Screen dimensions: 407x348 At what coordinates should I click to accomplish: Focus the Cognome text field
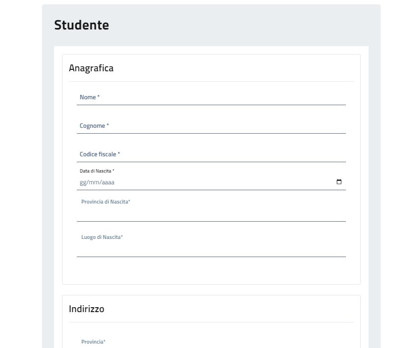[212, 126]
